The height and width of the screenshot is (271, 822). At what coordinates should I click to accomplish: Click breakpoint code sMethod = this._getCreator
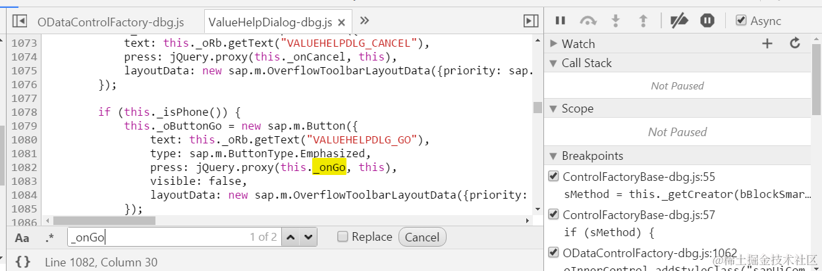point(687,194)
